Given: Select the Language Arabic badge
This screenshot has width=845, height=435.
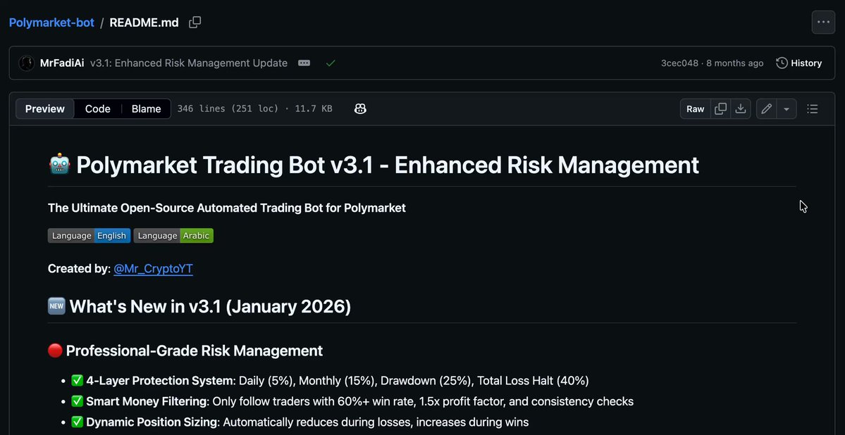Looking at the screenshot, I should pyautogui.click(x=173, y=236).
